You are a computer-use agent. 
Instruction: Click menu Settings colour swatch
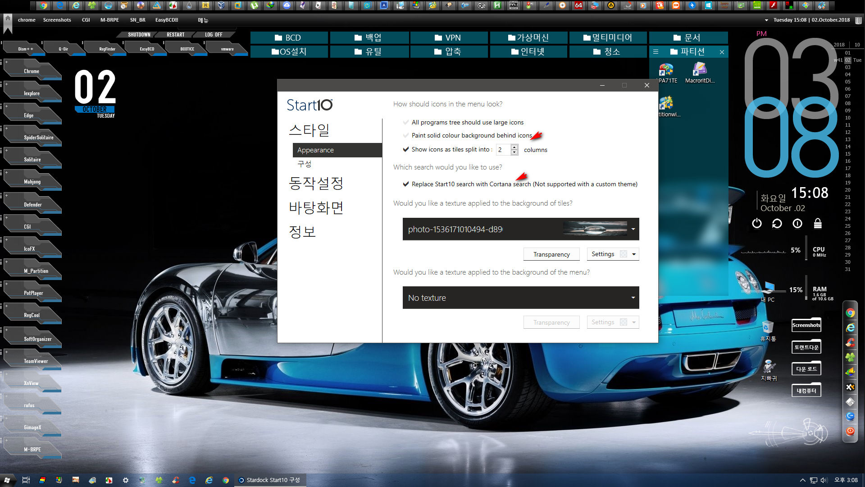[624, 322]
